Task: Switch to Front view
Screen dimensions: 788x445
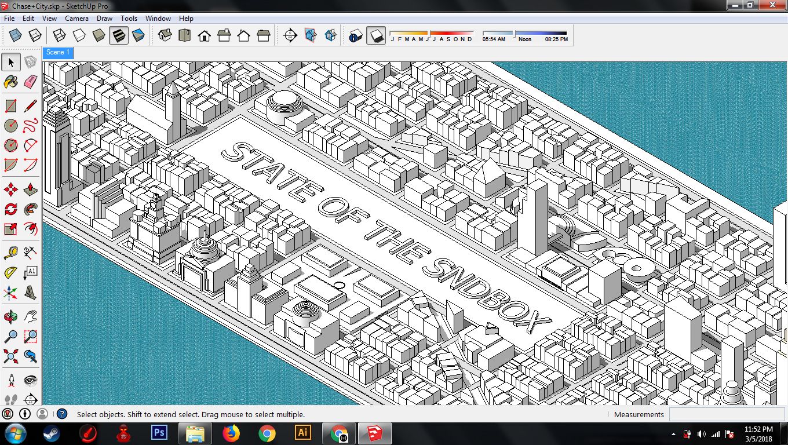Action: [x=205, y=36]
